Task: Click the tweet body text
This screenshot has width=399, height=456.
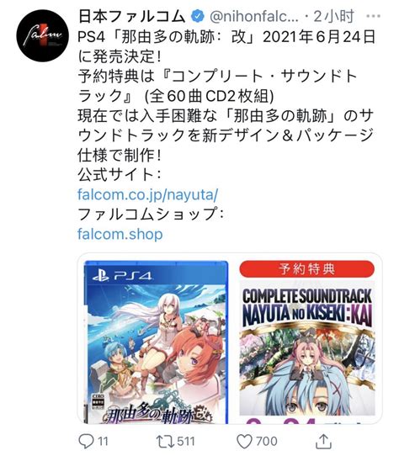Action: pyautogui.click(x=226, y=96)
